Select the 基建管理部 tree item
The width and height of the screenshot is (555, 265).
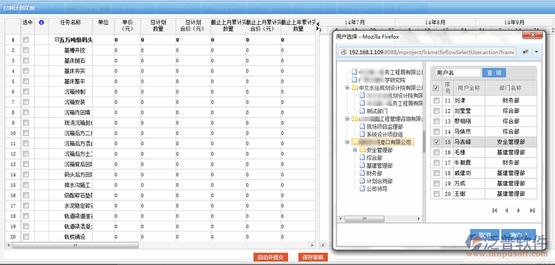[x=379, y=166]
